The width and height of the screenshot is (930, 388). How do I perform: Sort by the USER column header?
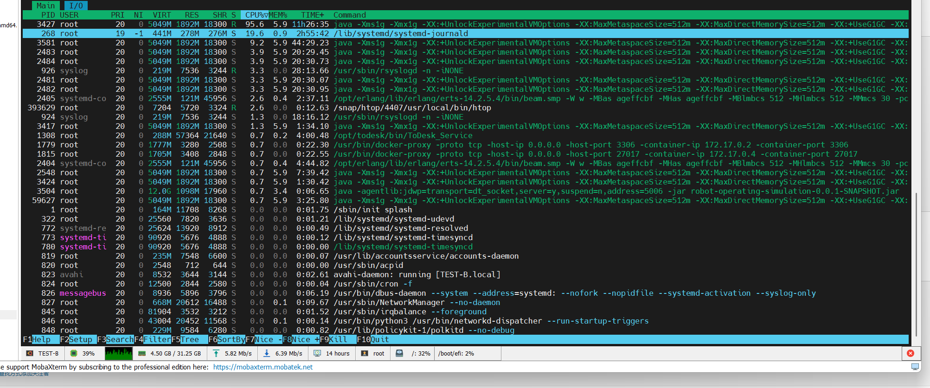[69, 15]
